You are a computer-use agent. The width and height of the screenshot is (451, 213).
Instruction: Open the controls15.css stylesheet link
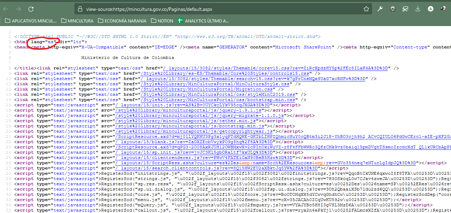tap(224, 73)
